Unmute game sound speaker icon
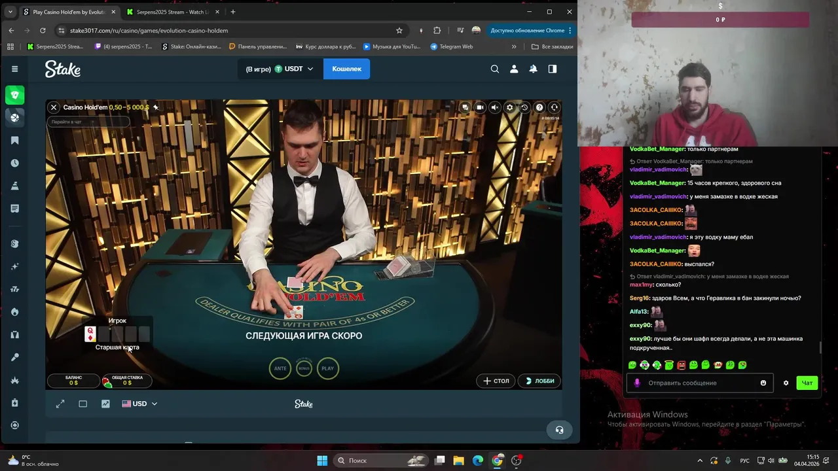The width and height of the screenshot is (838, 471). tap(495, 107)
